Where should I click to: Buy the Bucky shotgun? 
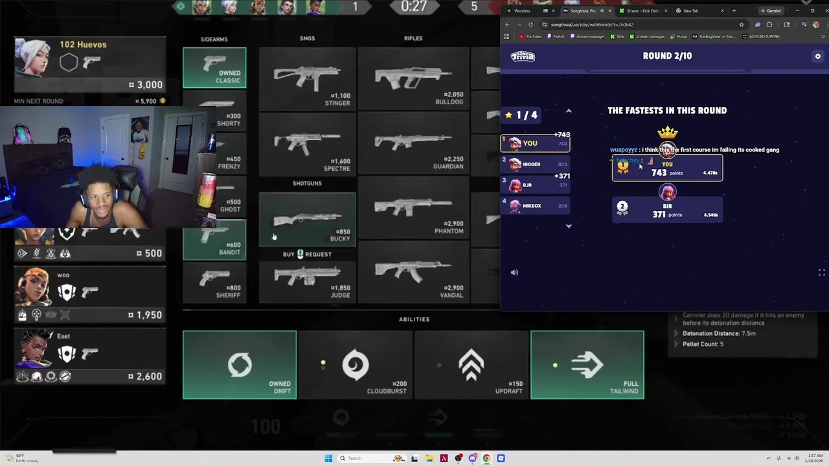coord(308,219)
